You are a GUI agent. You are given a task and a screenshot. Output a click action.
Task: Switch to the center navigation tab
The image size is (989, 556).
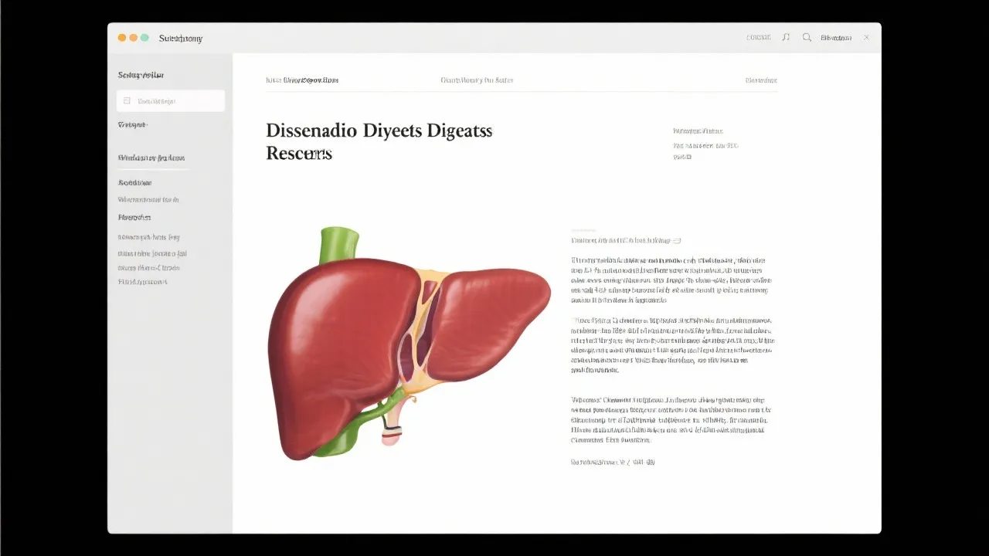point(477,80)
